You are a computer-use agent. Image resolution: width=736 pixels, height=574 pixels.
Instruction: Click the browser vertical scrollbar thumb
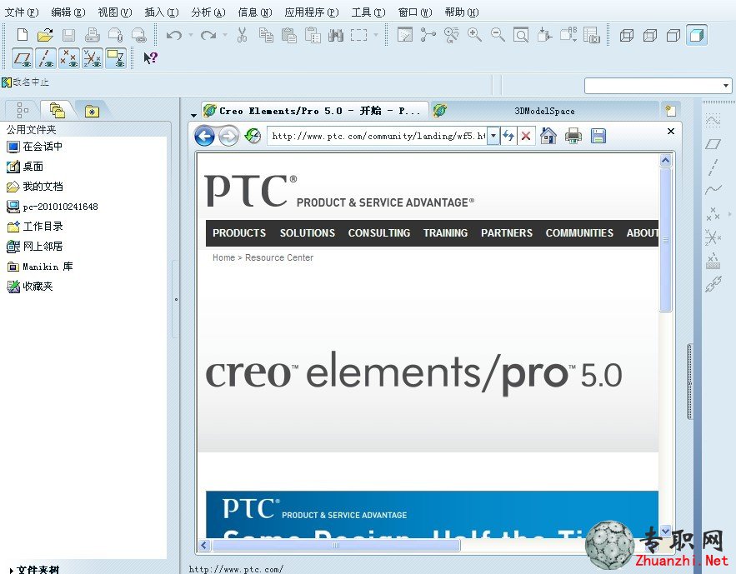tap(665, 240)
